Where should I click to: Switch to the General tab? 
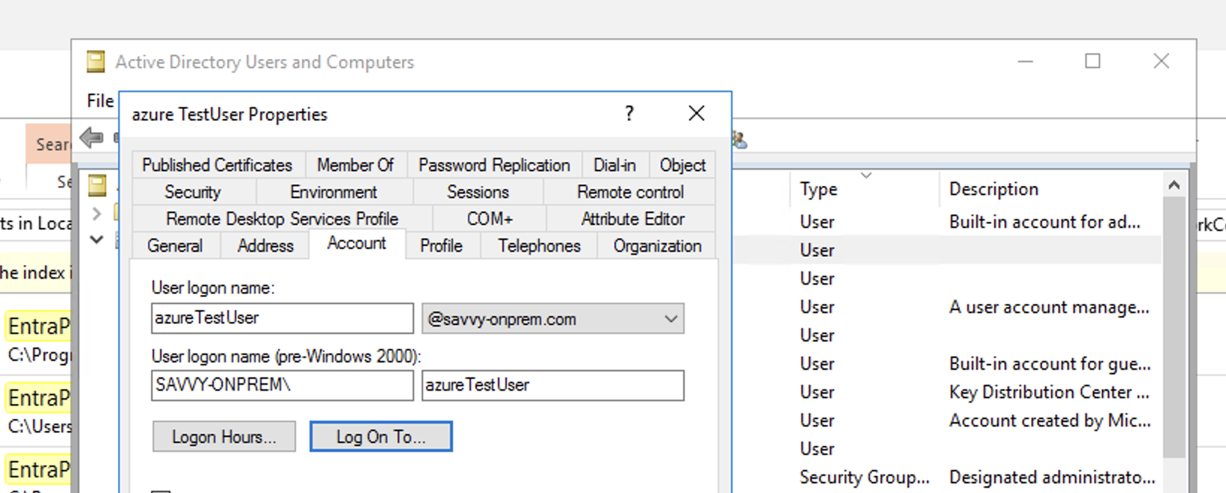(175, 246)
